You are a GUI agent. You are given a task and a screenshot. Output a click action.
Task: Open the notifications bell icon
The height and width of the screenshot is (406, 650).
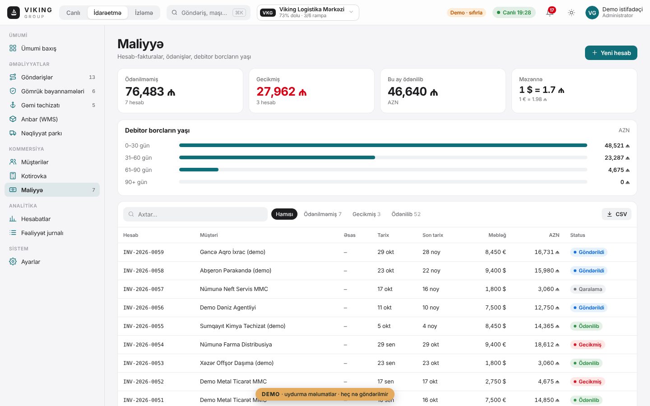tap(550, 13)
